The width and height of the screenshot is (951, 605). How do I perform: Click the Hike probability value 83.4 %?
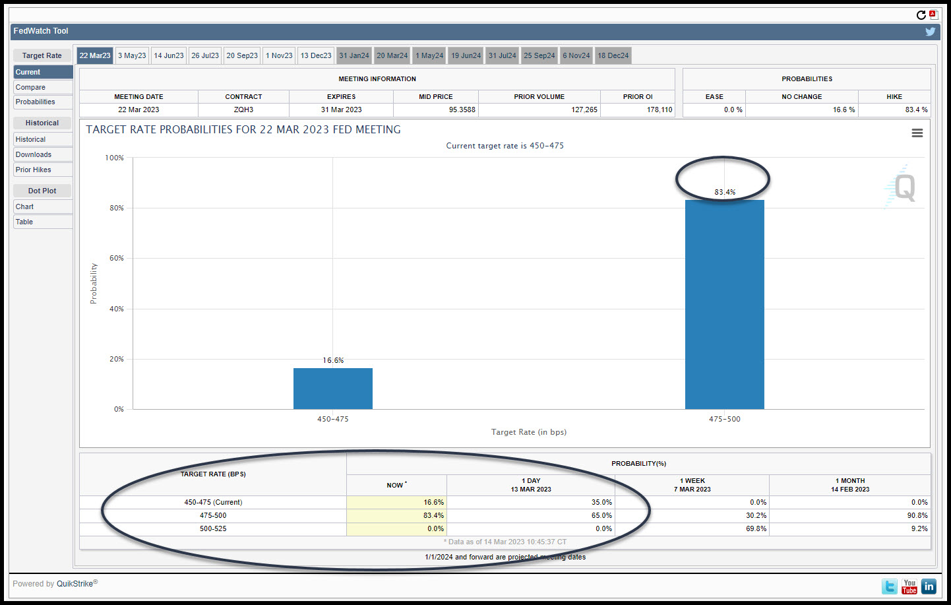pos(916,110)
